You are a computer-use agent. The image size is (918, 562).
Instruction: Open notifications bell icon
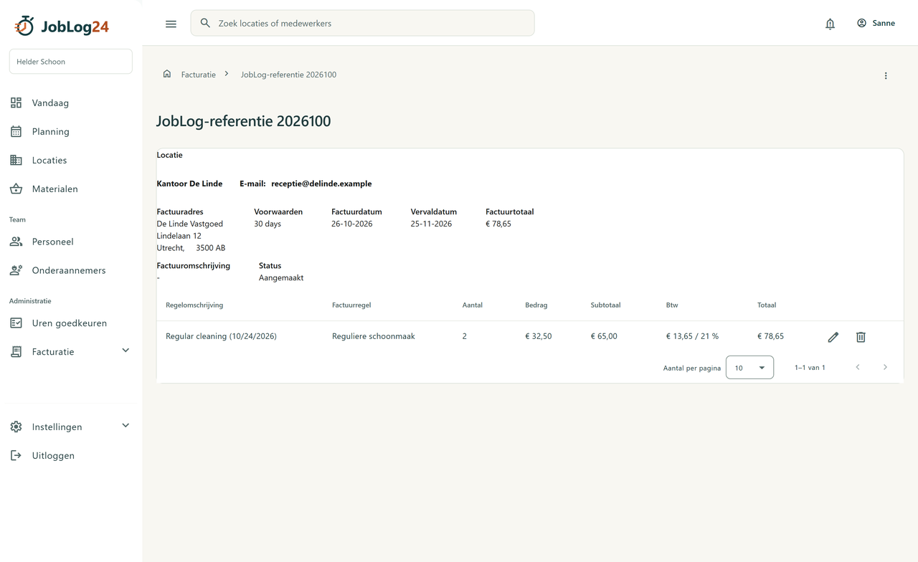tap(830, 24)
